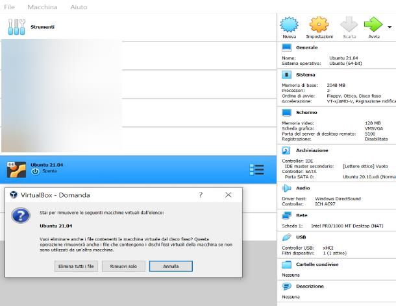Click the Disabilitata registrazione value
The width and height of the screenshot is (396, 306).
pyautogui.click(x=377, y=139)
